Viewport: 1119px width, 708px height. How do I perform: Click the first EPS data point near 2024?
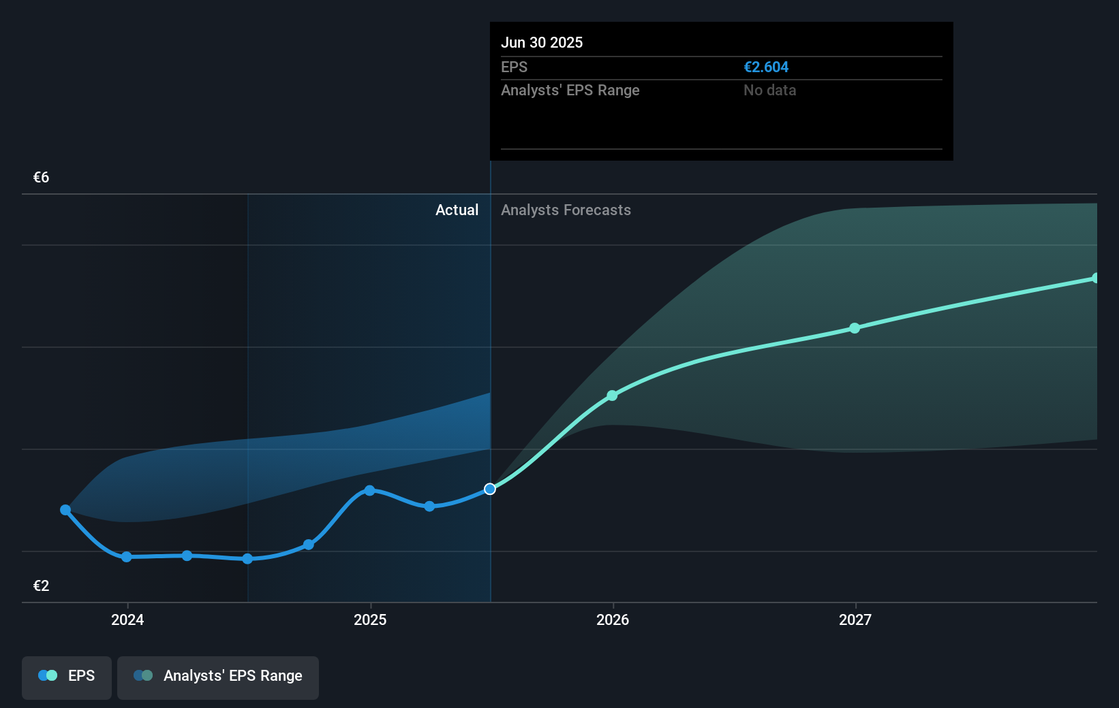[65, 509]
